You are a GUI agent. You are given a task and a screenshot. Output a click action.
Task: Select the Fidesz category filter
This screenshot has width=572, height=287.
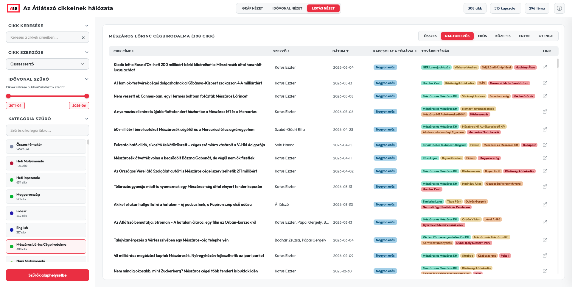(x=46, y=213)
